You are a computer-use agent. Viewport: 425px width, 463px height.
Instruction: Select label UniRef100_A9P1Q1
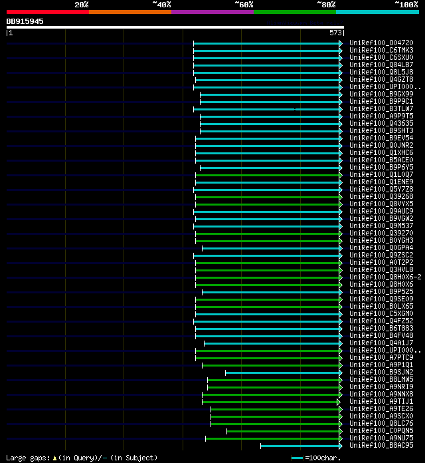(381, 365)
